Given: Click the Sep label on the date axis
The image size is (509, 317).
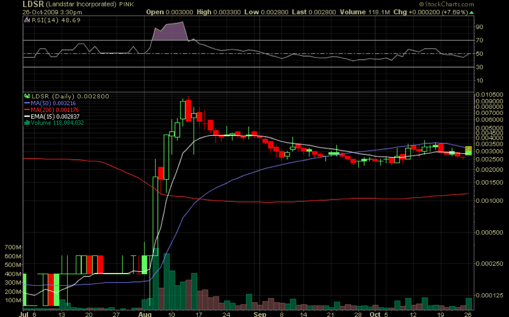Looking at the screenshot, I should (259, 314).
